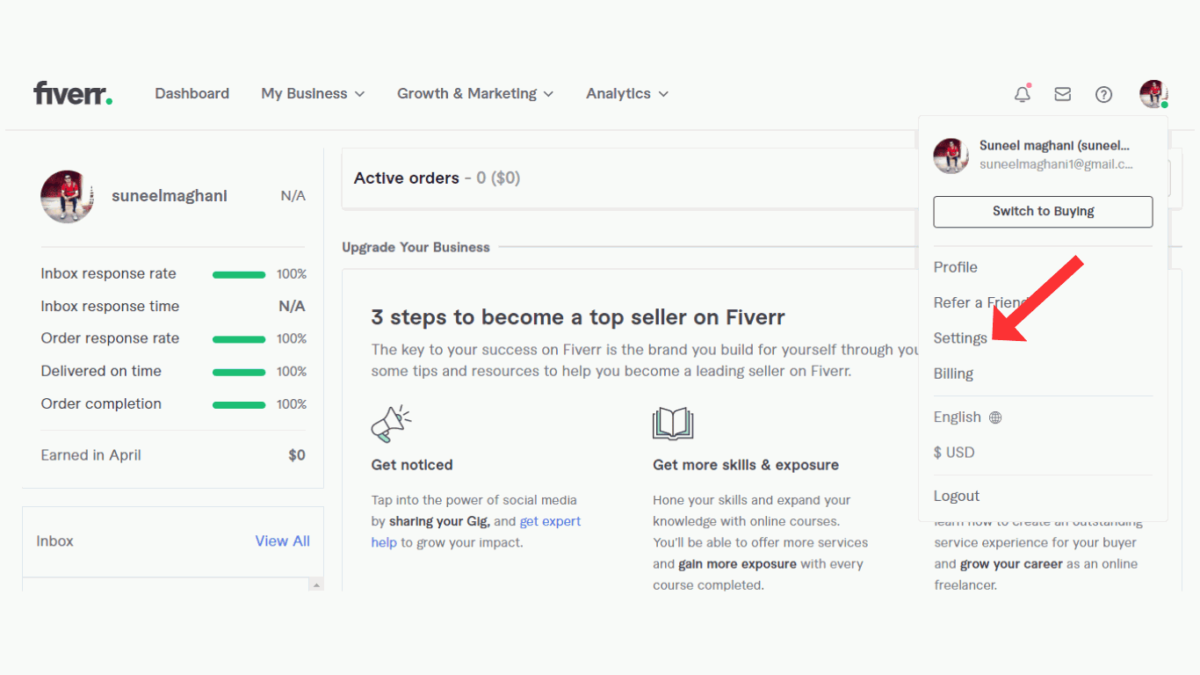
Task: Click View All in Inbox
Action: (283, 541)
